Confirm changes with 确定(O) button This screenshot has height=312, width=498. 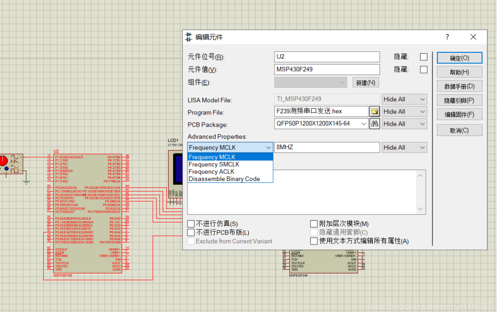[x=459, y=57]
